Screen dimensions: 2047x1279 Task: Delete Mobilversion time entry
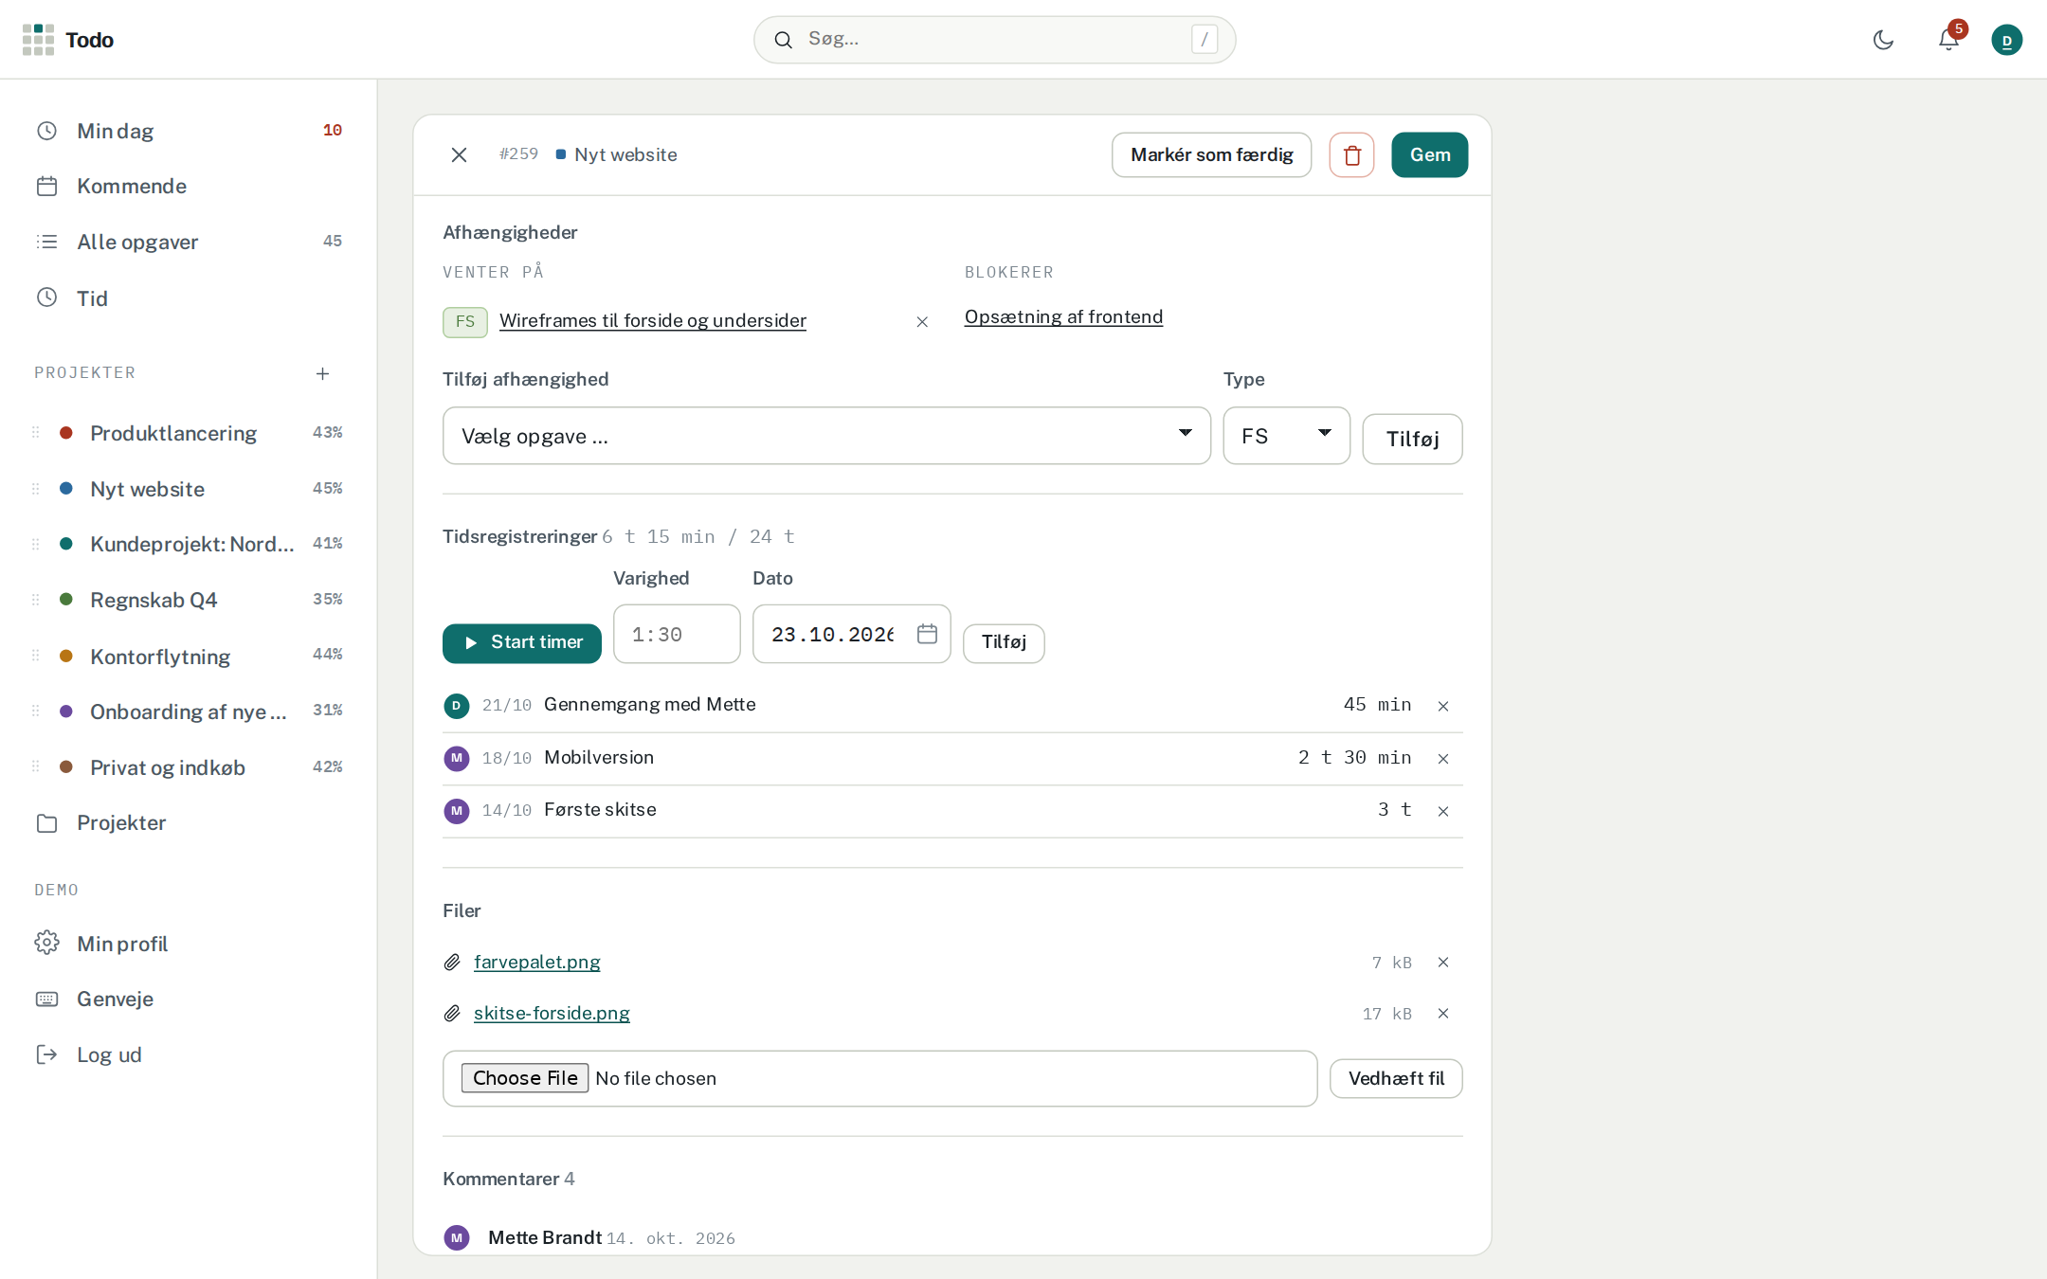click(1443, 758)
